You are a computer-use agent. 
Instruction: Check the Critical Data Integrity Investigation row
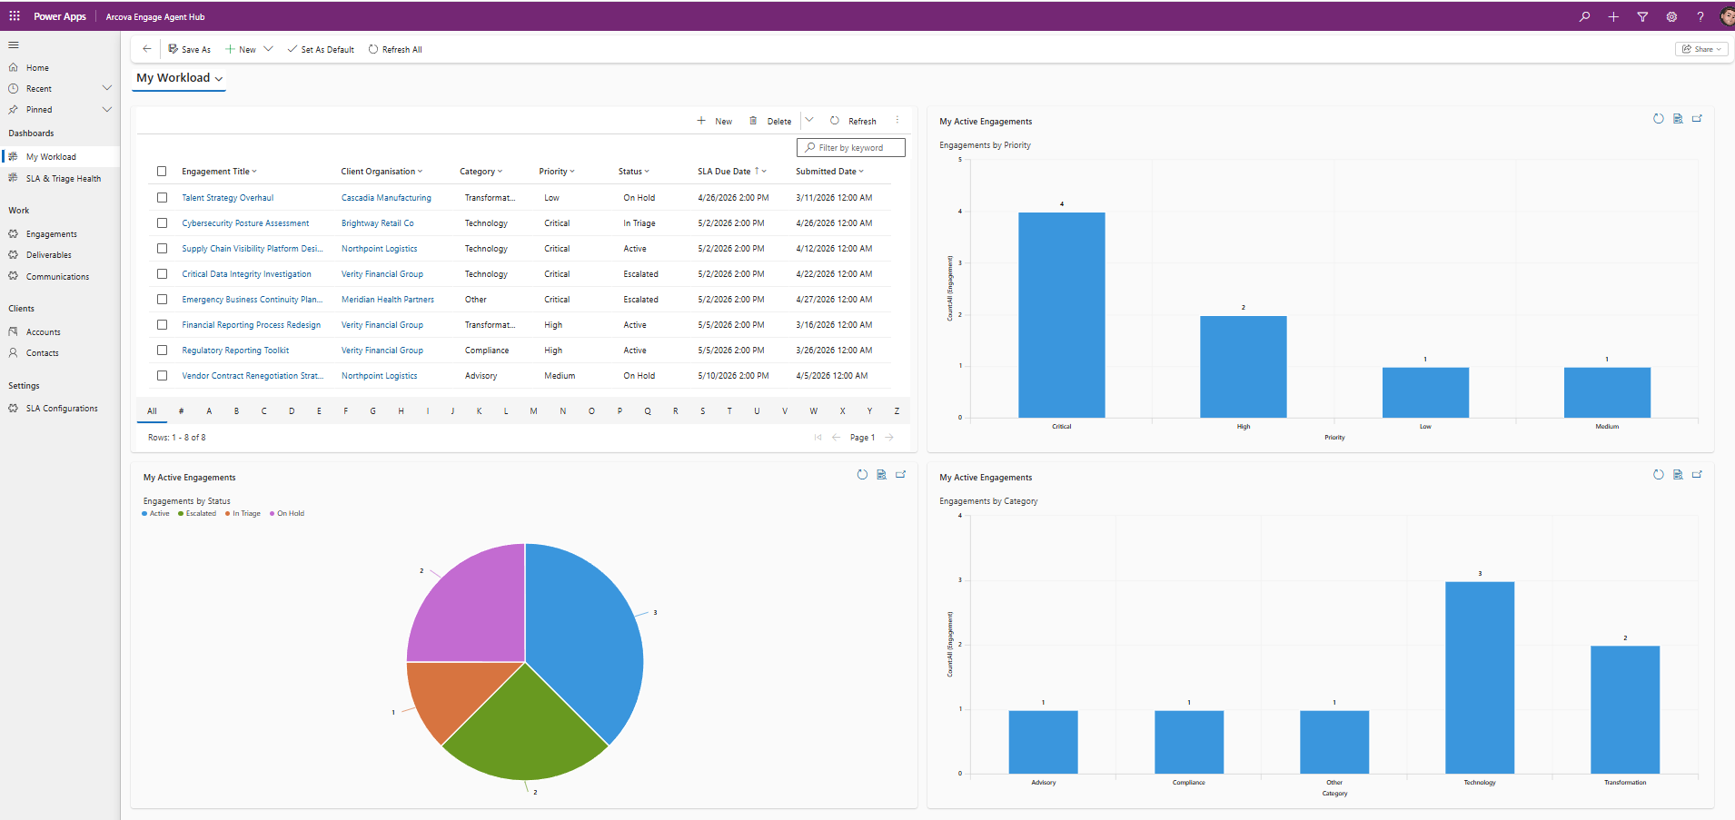162,273
